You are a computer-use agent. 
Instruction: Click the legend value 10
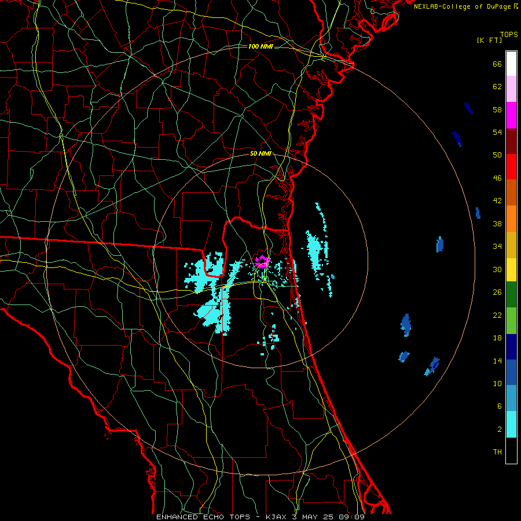coord(497,384)
